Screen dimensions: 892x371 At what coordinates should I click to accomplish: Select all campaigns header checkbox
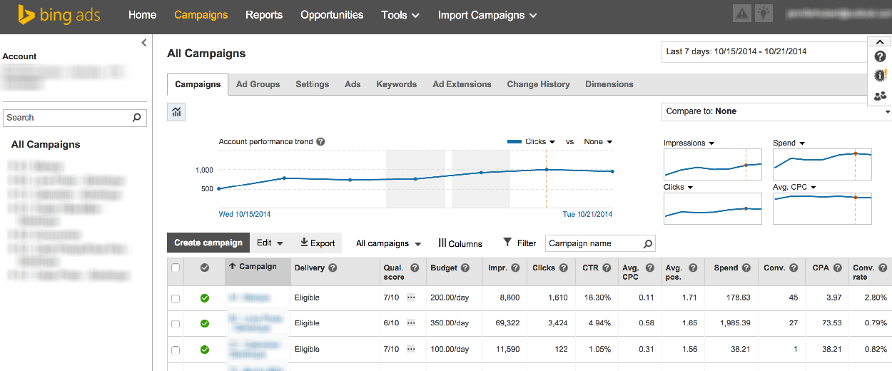tap(176, 268)
